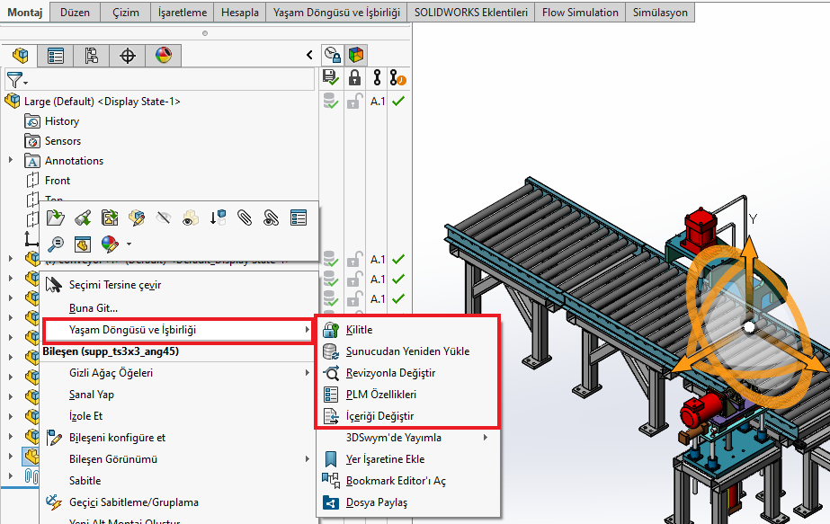Expand the Annotations tree node
This screenshot has width=830, height=524.
[x=11, y=161]
